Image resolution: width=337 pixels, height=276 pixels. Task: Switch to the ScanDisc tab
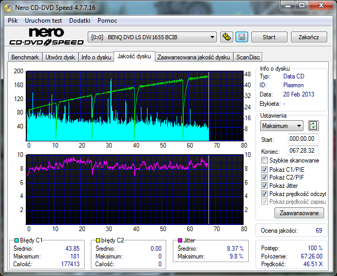tap(248, 57)
